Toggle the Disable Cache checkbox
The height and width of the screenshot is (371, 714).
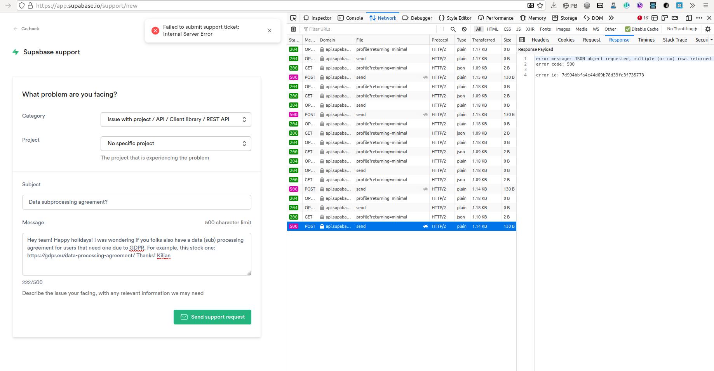coord(627,29)
